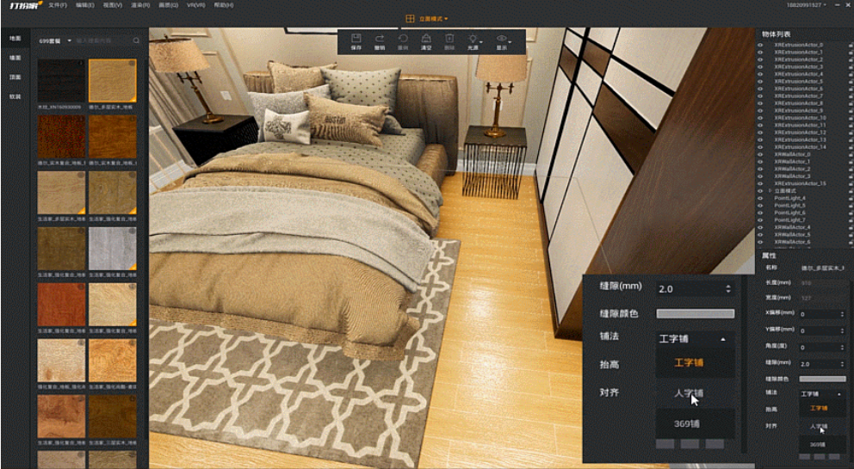The image size is (854, 469).
Task: Open the 立面模式 mode dropdown at top
Action: (434, 19)
